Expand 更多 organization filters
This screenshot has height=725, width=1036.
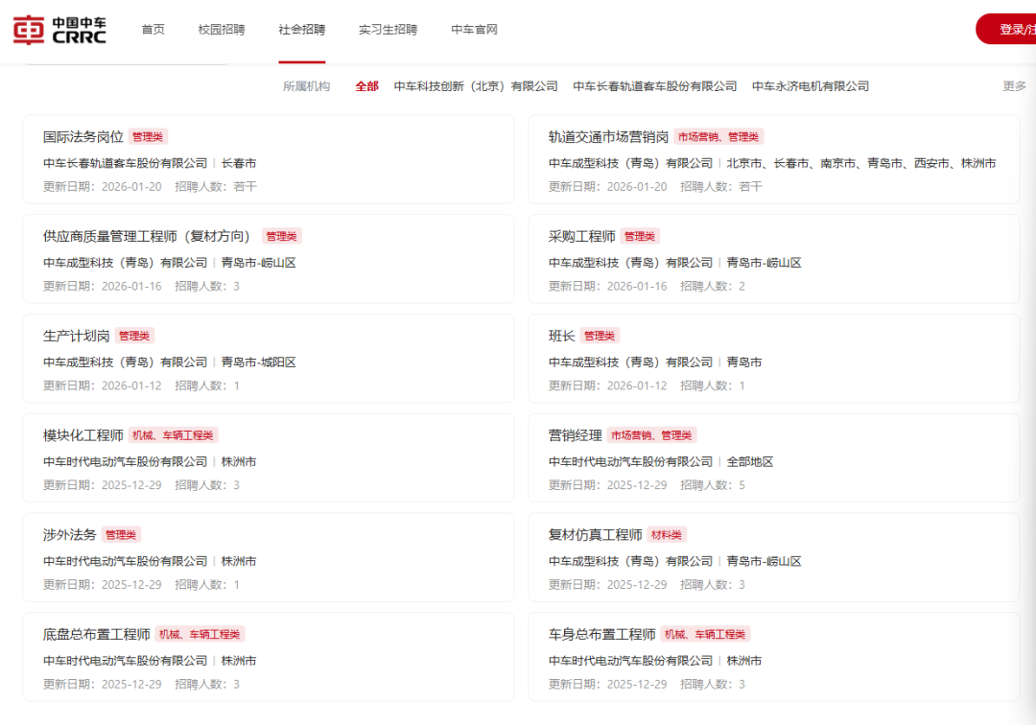click(1014, 86)
